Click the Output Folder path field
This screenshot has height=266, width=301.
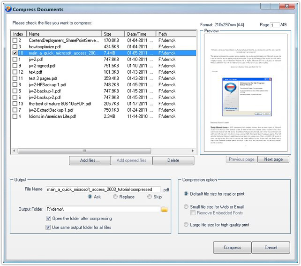(x=103, y=209)
